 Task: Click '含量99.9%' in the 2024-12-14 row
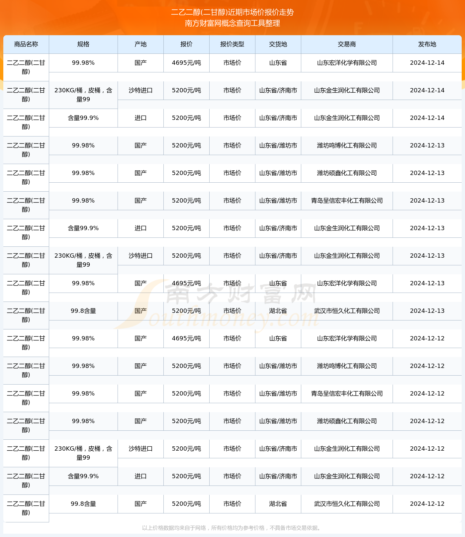click(x=83, y=118)
